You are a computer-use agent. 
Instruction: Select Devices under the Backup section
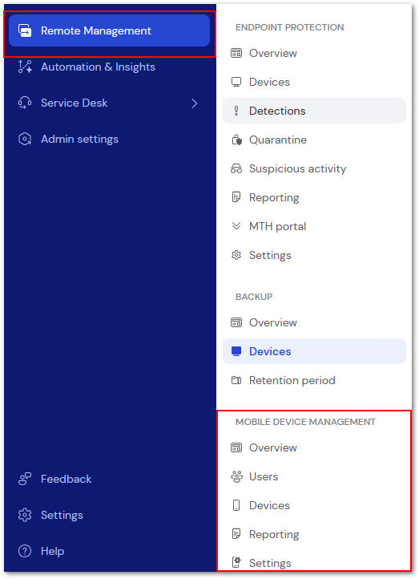coord(314,351)
